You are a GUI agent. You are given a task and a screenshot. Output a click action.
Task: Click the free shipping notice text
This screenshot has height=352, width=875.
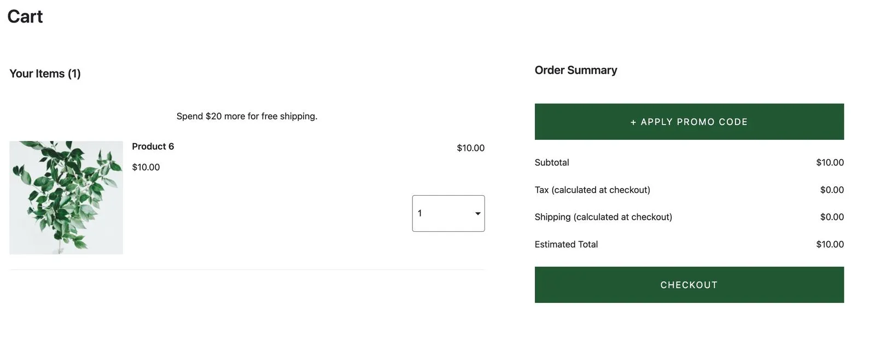(x=247, y=116)
